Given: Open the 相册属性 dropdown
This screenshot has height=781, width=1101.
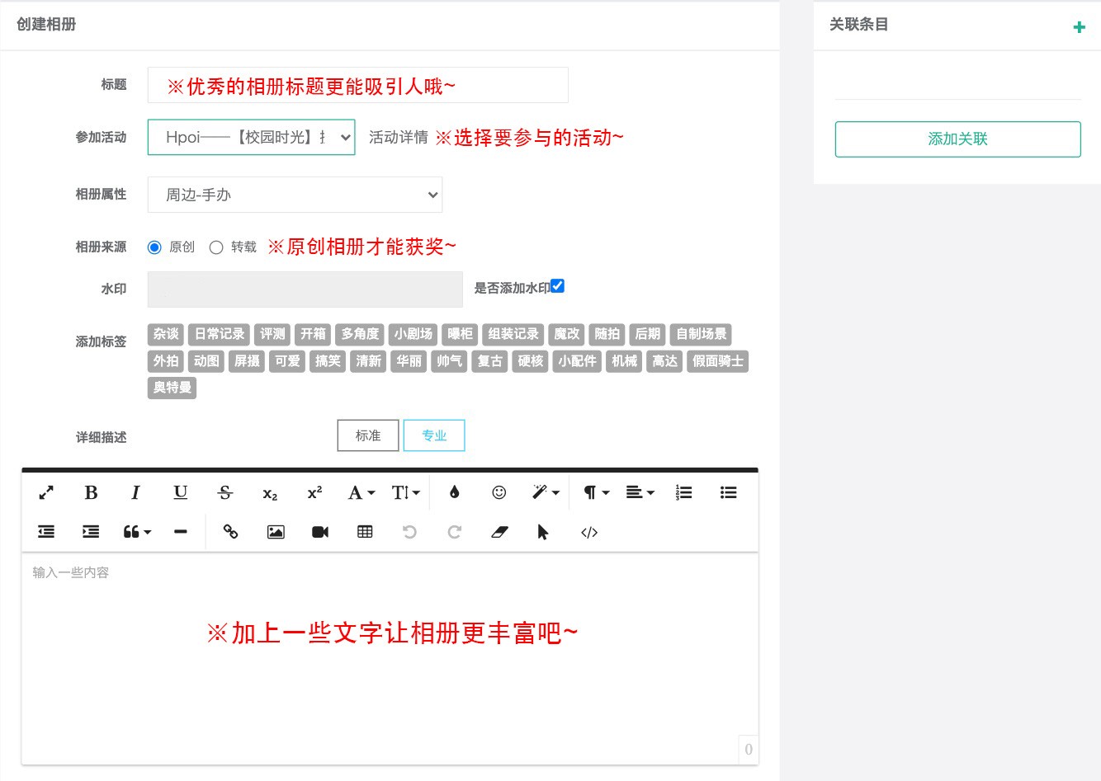Looking at the screenshot, I should [295, 195].
